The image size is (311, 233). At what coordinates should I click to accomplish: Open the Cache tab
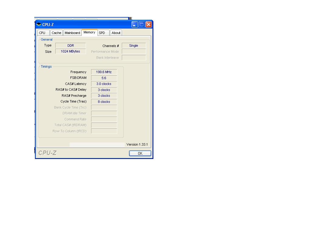point(56,33)
